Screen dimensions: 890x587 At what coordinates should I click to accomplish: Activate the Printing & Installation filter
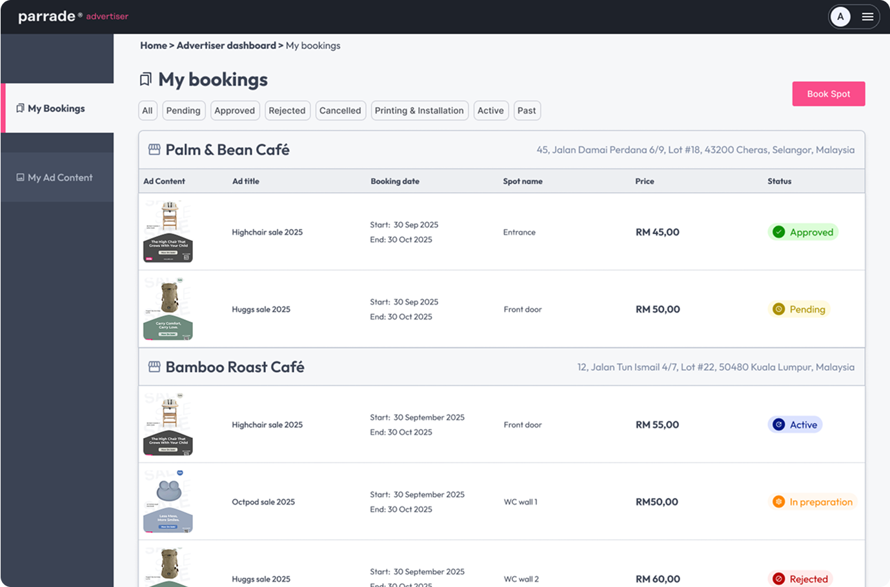click(x=419, y=110)
